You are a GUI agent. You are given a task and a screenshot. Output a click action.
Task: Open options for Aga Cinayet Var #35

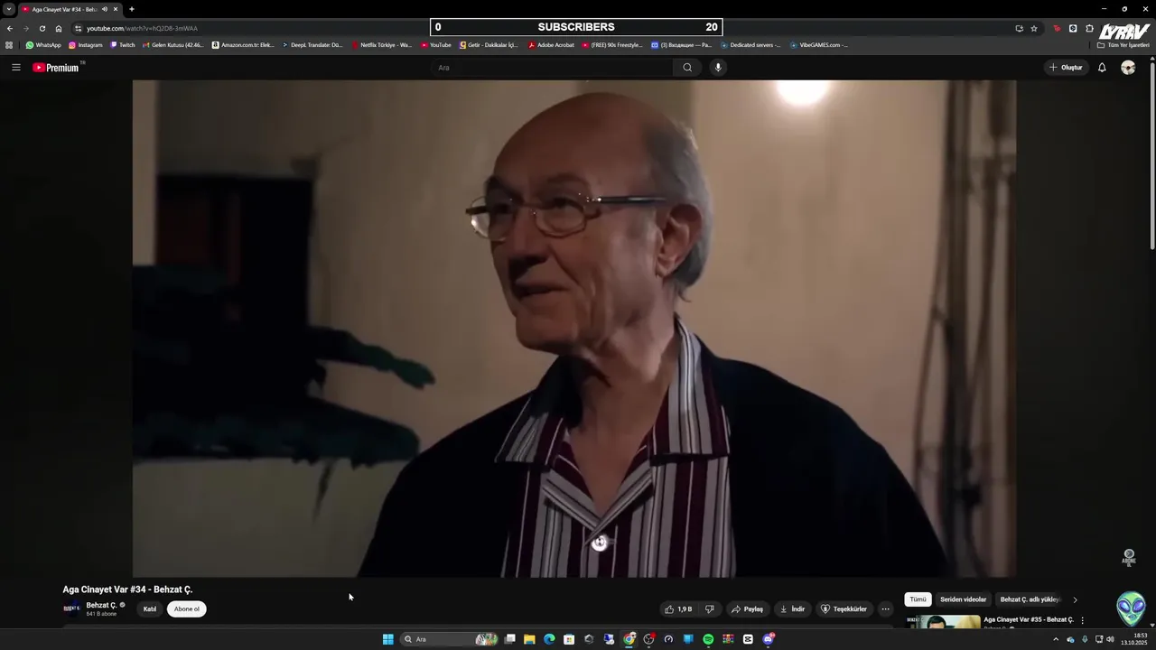tap(1082, 620)
